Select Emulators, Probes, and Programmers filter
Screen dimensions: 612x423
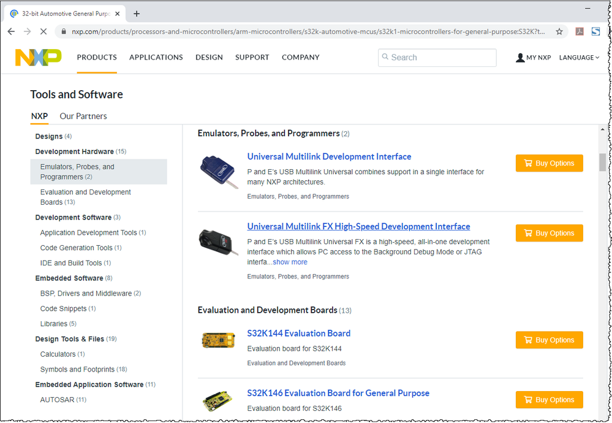(99, 172)
